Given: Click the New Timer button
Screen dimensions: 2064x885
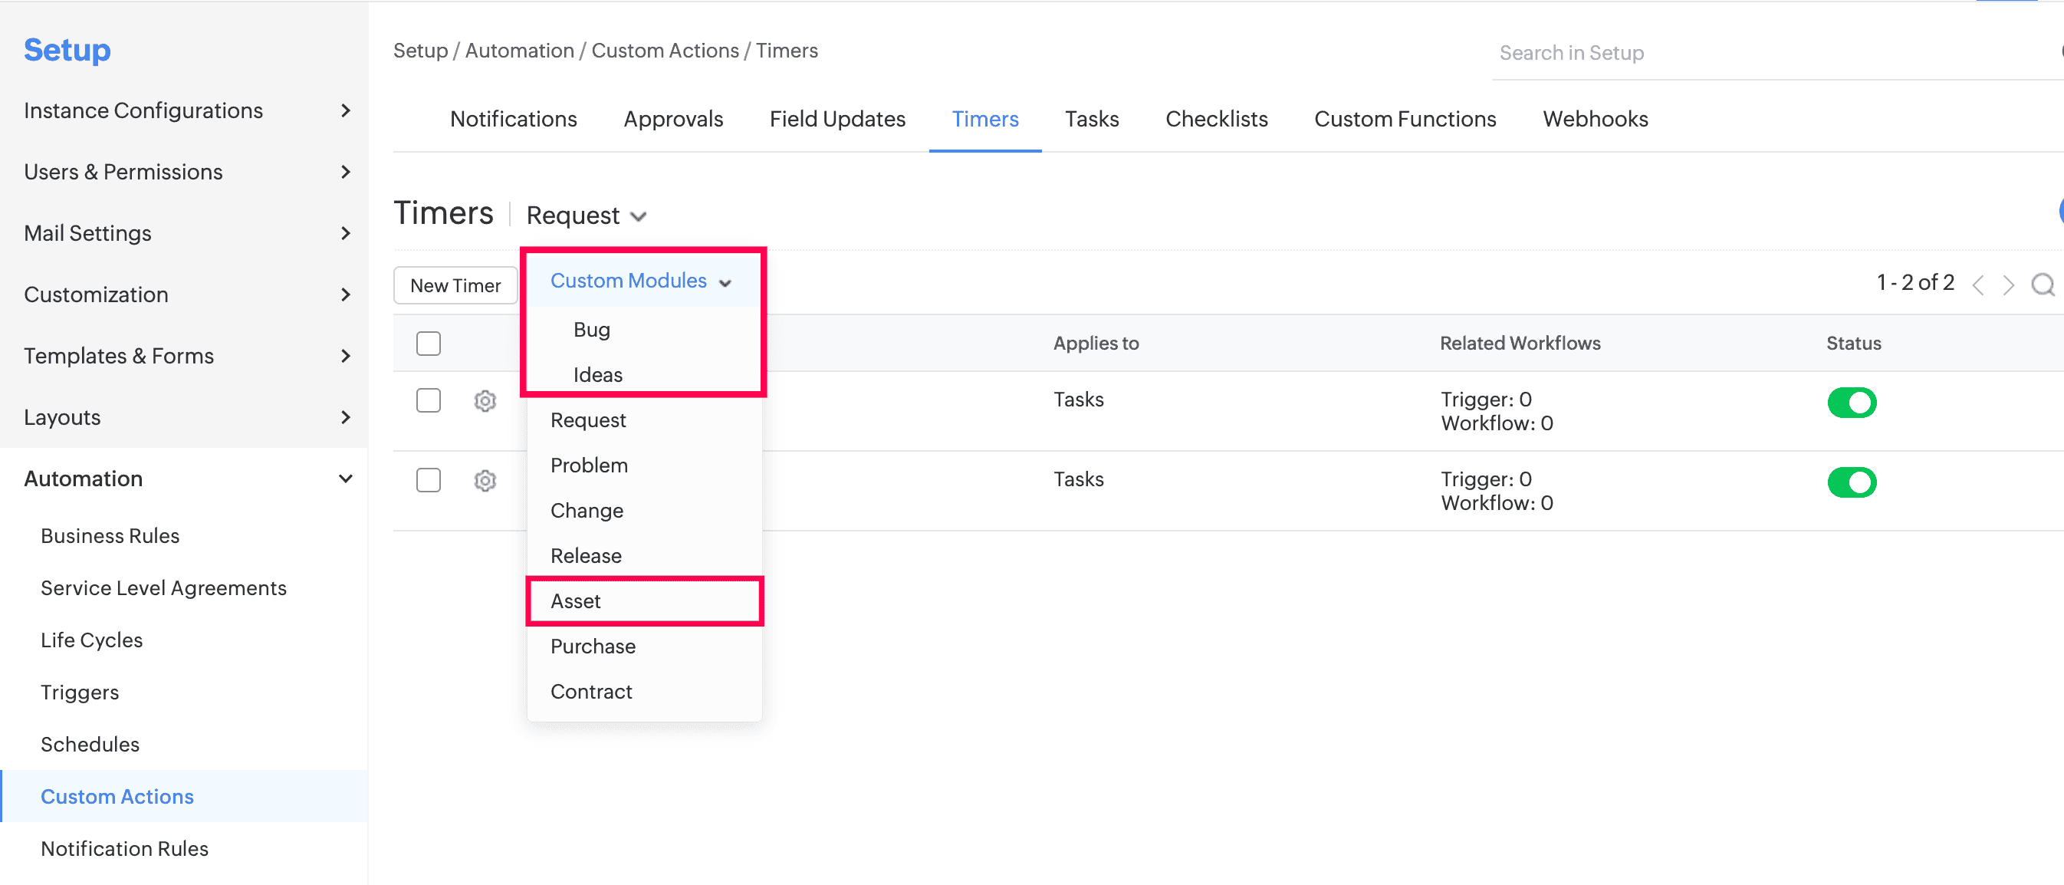Looking at the screenshot, I should [x=455, y=285].
